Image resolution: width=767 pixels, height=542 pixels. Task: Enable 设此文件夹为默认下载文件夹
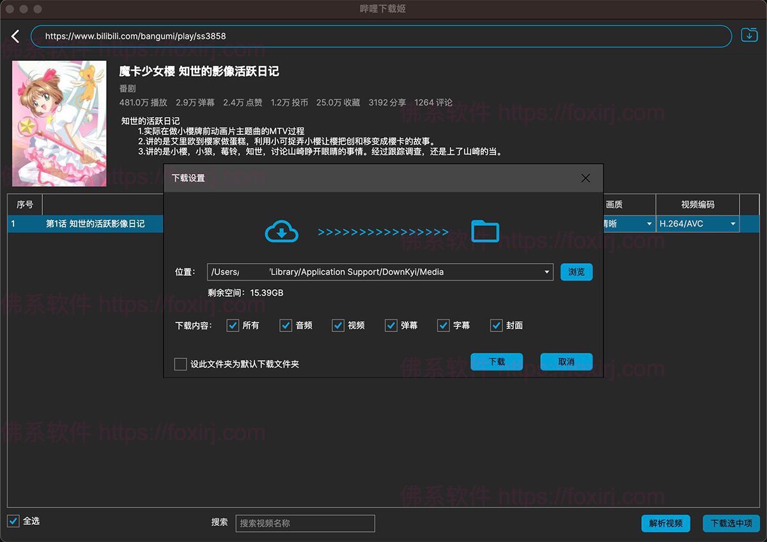tap(180, 363)
